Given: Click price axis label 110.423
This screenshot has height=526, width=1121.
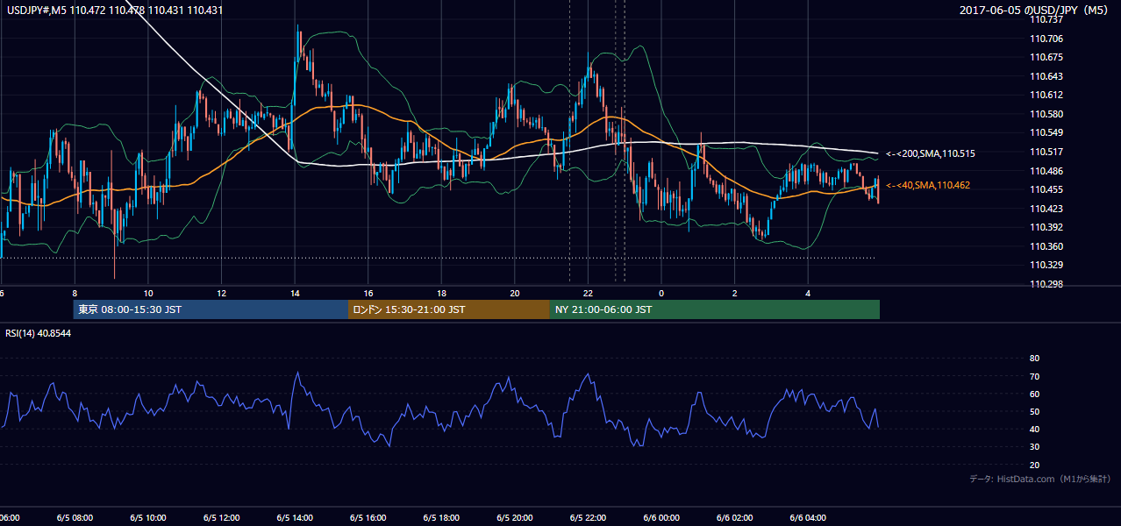Looking at the screenshot, I should click(1048, 209).
